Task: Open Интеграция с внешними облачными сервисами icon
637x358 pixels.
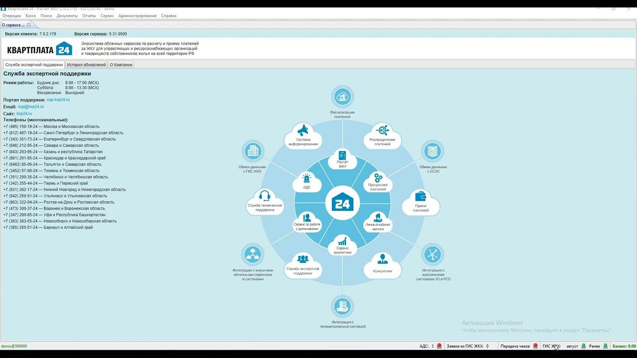Action: coord(252,255)
